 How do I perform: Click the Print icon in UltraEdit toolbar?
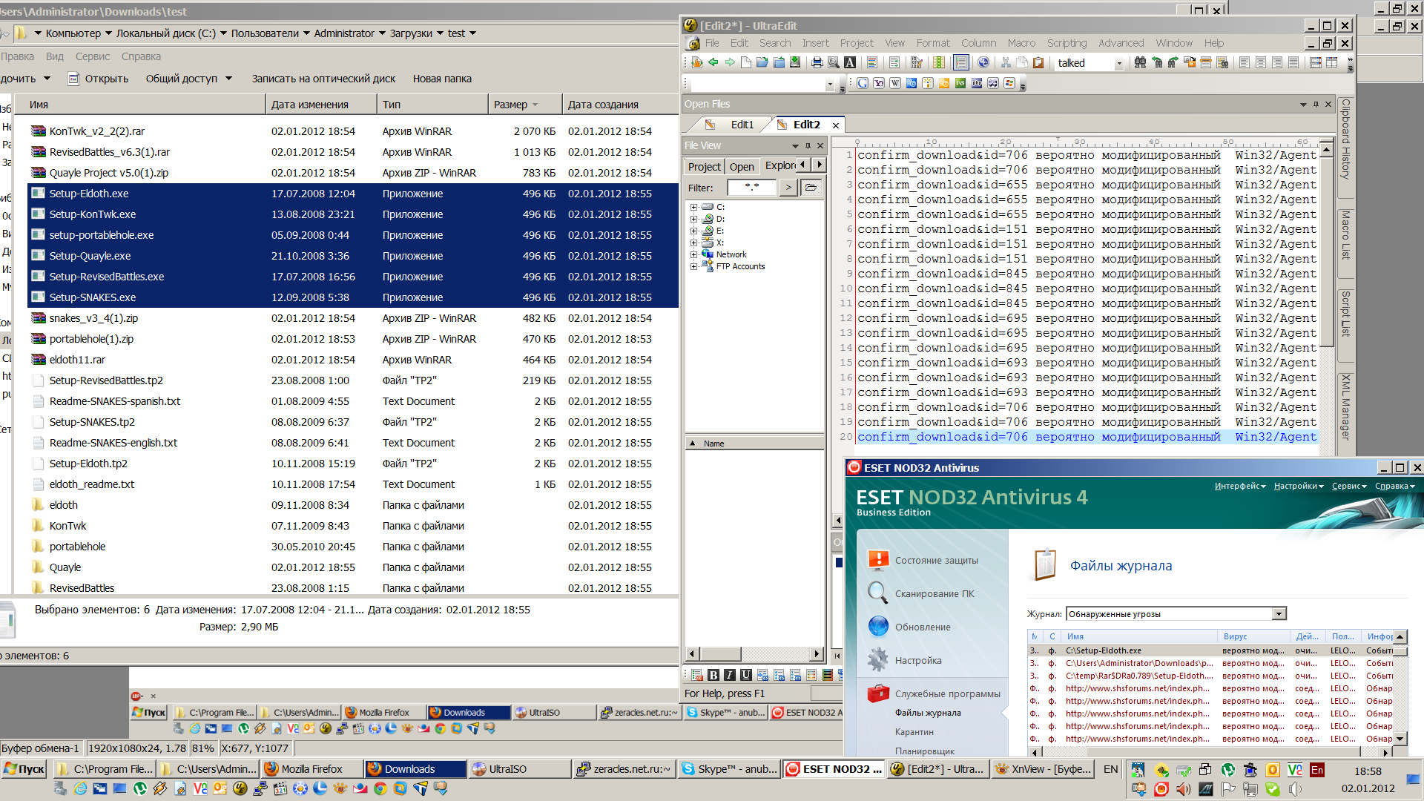[817, 63]
